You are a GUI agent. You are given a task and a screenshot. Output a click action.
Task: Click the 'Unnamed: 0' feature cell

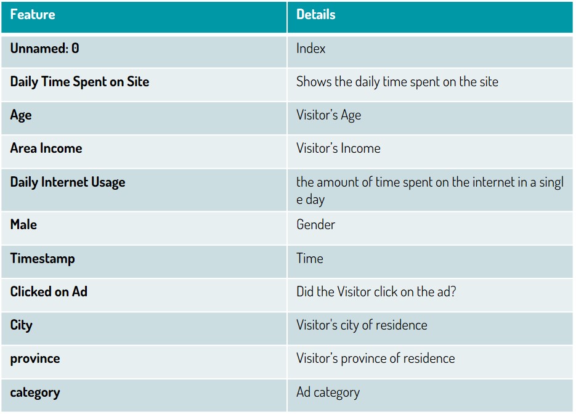pyautogui.click(x=144, y=51)
